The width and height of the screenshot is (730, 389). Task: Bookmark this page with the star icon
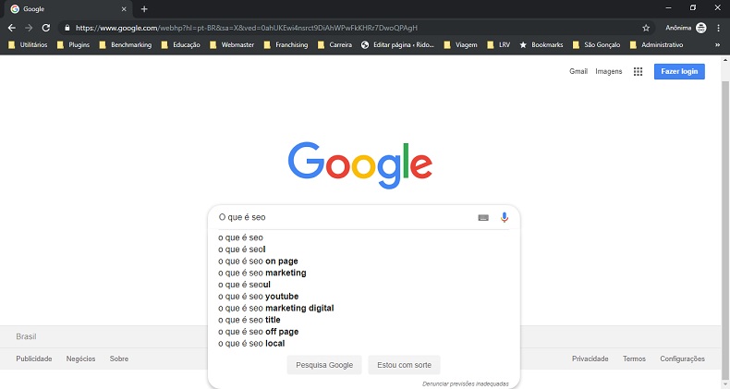point(646,28)
